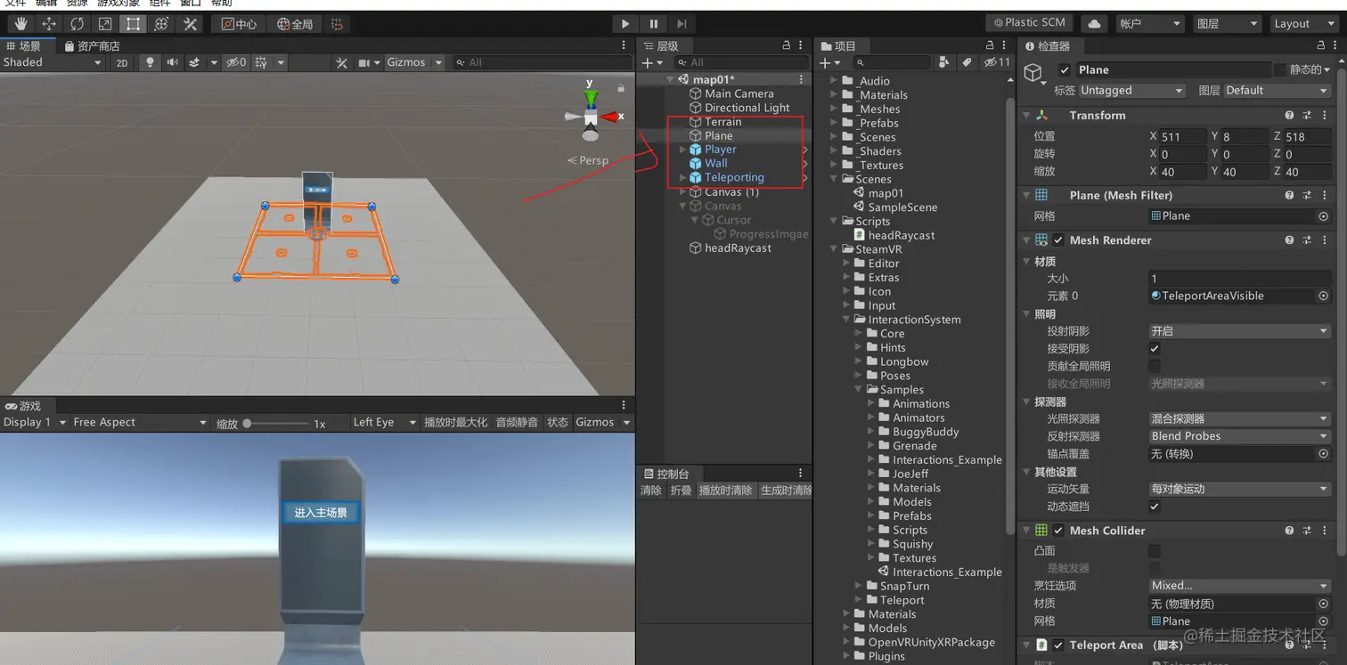The width and height of the screenshot is (1347, 665).
Task: Open the Layout dropdown
Action: pyautogui.click(x=1302, y=24)
